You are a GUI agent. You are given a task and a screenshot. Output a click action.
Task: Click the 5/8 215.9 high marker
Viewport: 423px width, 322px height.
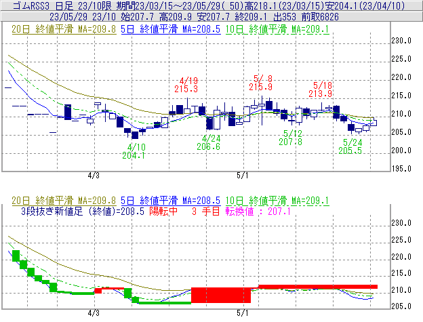(x=260, y=83)
